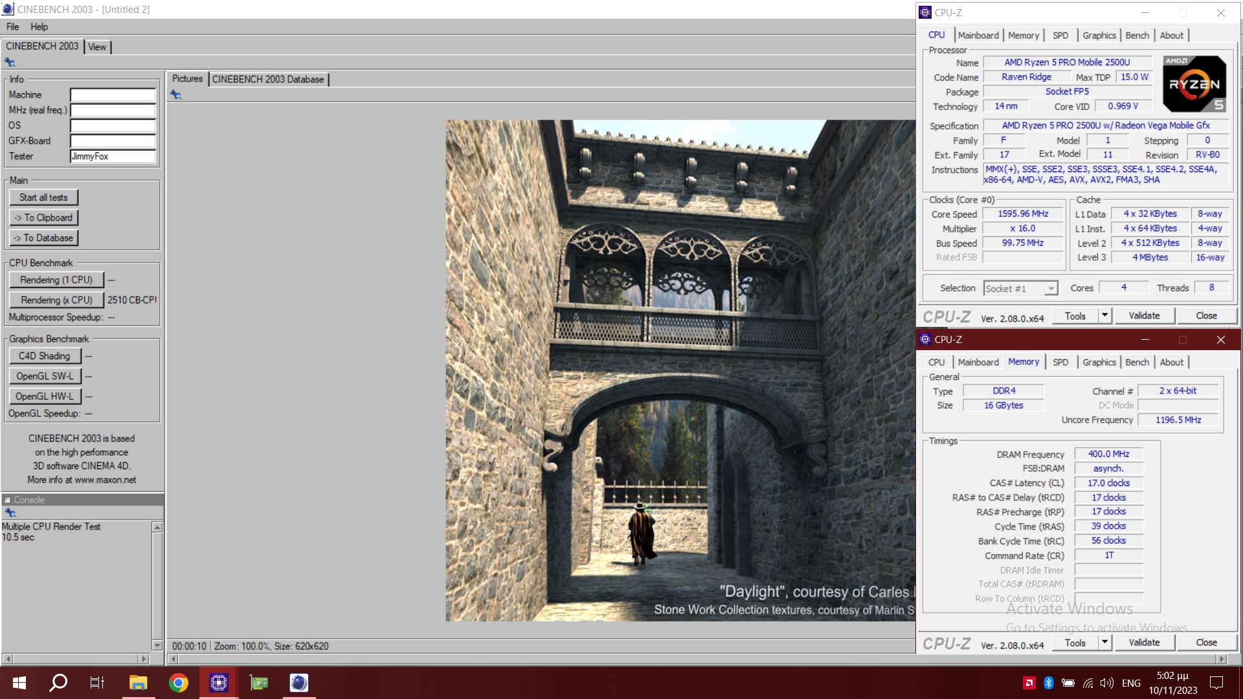Screen dimensions: 1243x699
Task: Click the rendered Daylight picture
Action: pyautogui.click(x=680, y=370)
